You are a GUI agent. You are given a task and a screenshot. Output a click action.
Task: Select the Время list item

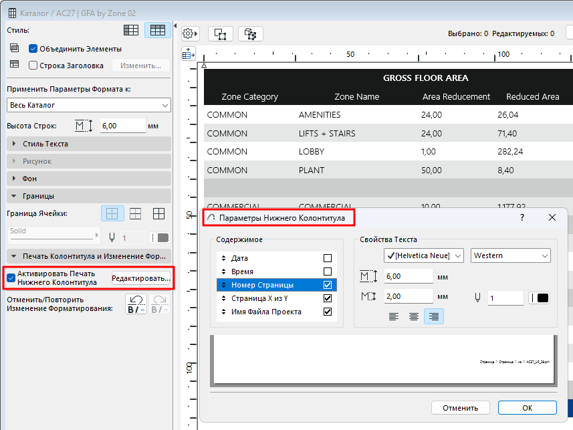(x=241, y=272)
